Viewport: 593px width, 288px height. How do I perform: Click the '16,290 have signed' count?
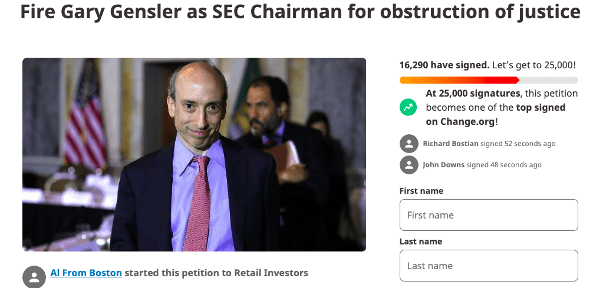point(444,65)
